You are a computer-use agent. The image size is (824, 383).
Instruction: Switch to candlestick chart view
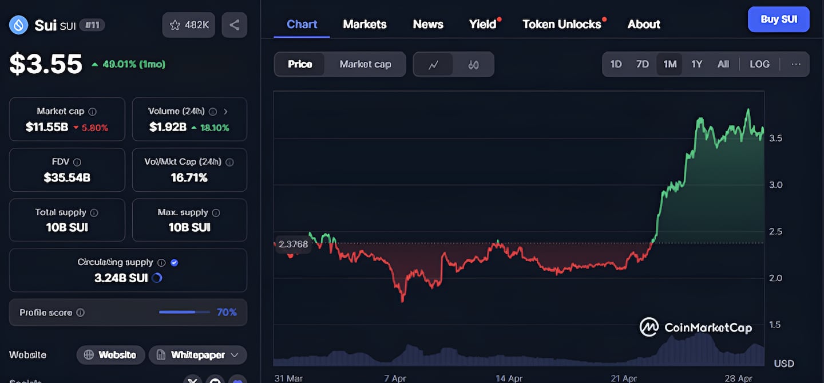tap(473, 64)
